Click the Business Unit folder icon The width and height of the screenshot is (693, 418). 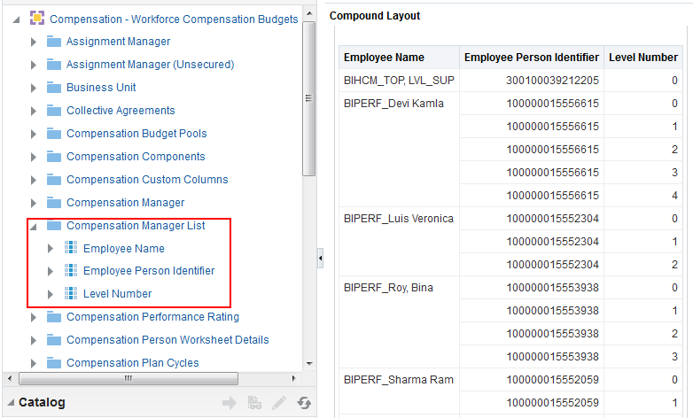pos(53,88)
